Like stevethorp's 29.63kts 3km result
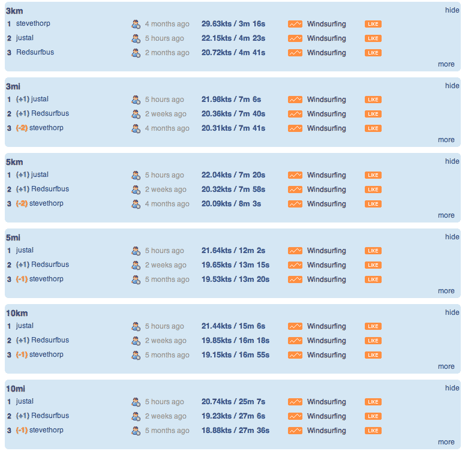The width and height of the screenshot is (465, 454). click(x=373, y=24)
